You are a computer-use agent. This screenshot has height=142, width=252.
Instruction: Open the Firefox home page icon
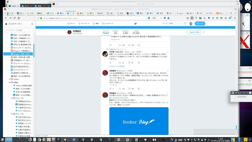tap(19, 18)
